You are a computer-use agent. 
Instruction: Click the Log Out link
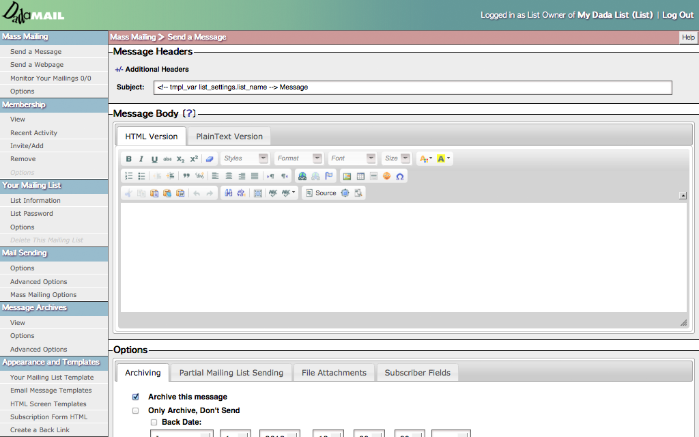pyautogui.click(x=677, y=15)
